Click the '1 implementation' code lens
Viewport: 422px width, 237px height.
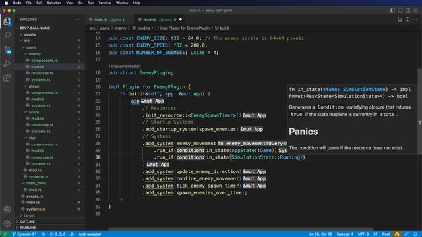(125, 66)
